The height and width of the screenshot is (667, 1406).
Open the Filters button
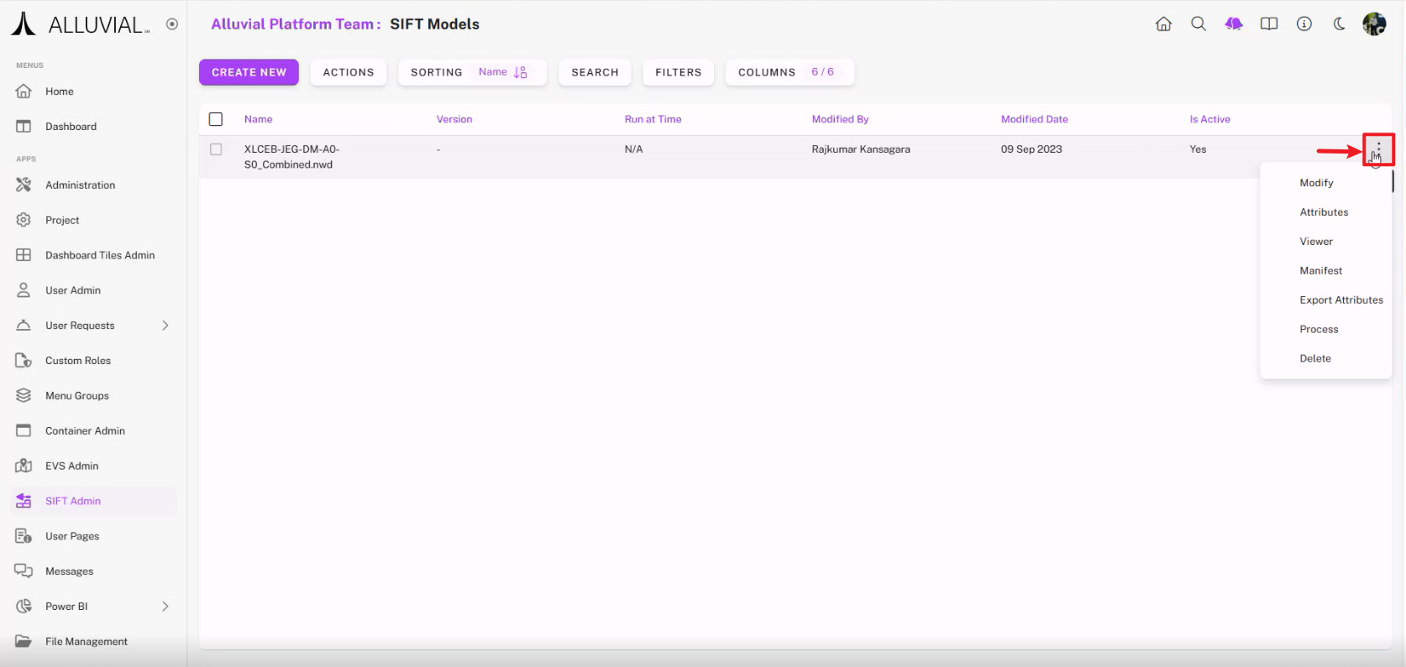pos(678,72)
